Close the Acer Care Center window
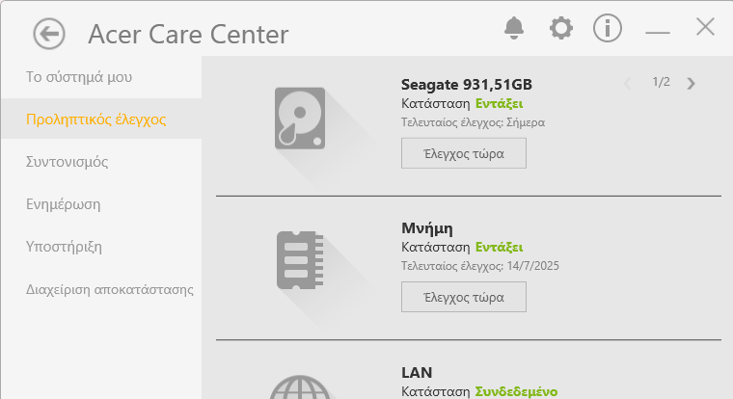This screenshot has height=399, width=733. 705,27
